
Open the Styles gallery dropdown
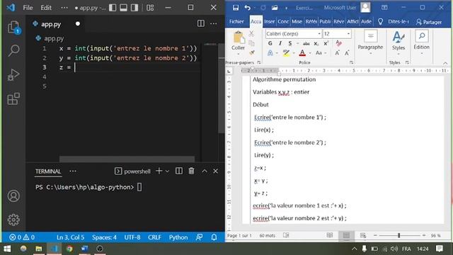click(398, 42)
